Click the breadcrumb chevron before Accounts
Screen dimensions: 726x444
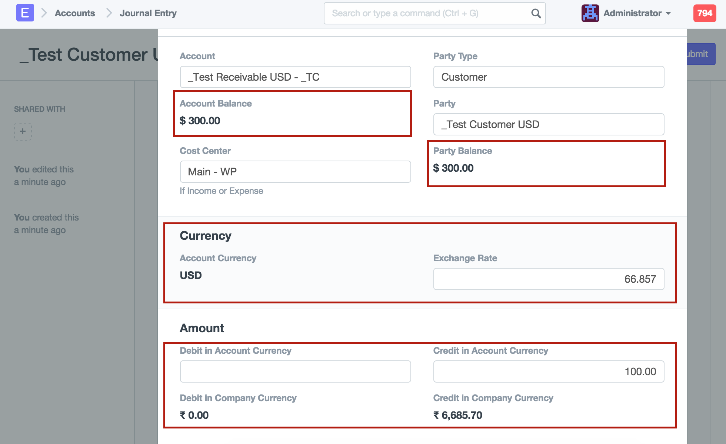point(44,13)
